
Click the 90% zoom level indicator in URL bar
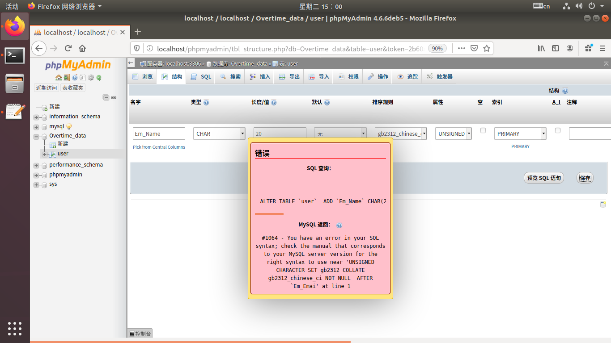point(437,48)
